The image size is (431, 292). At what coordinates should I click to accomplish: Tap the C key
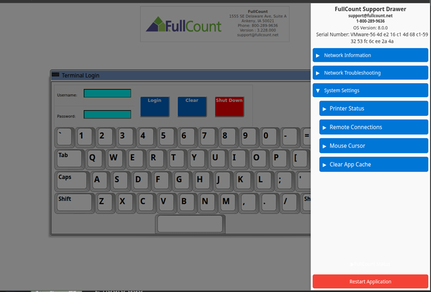(146, 203)
